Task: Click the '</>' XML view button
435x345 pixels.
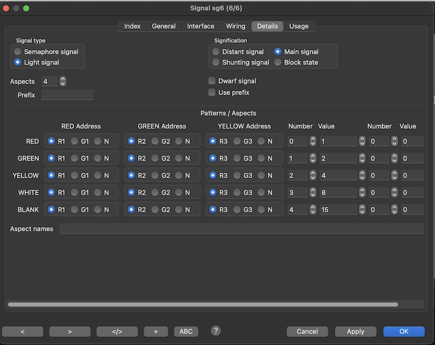Action: [x=117, y=331]
